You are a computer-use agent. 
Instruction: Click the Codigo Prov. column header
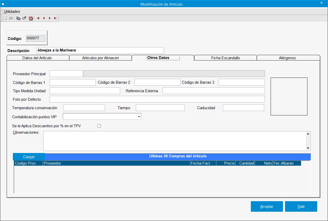coord(28,163)
